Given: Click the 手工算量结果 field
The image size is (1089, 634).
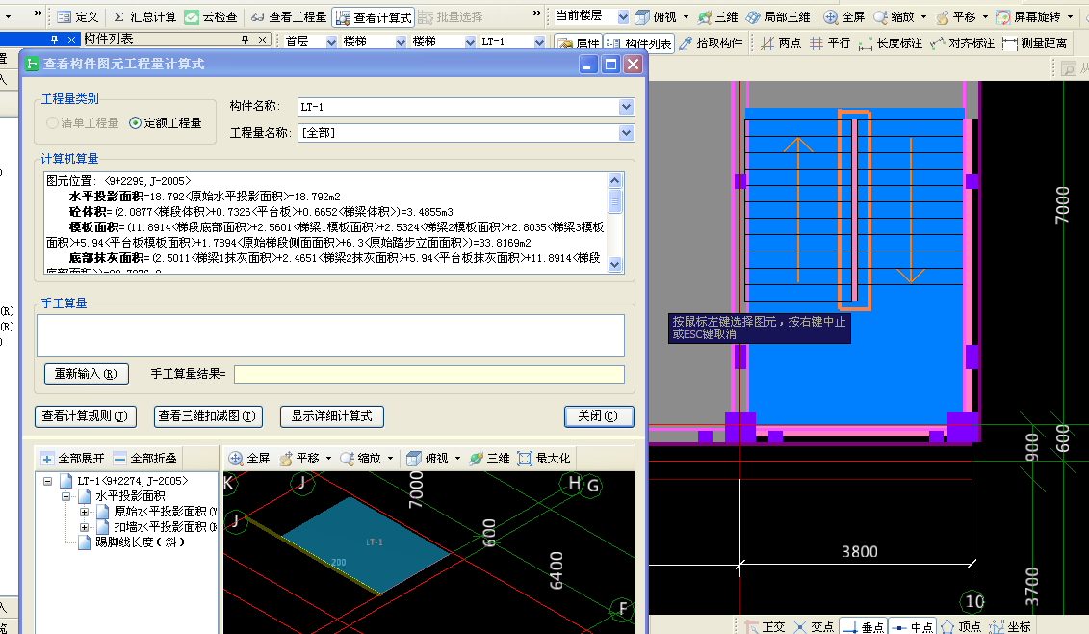Looking at the screenshot, I should 429,374.
